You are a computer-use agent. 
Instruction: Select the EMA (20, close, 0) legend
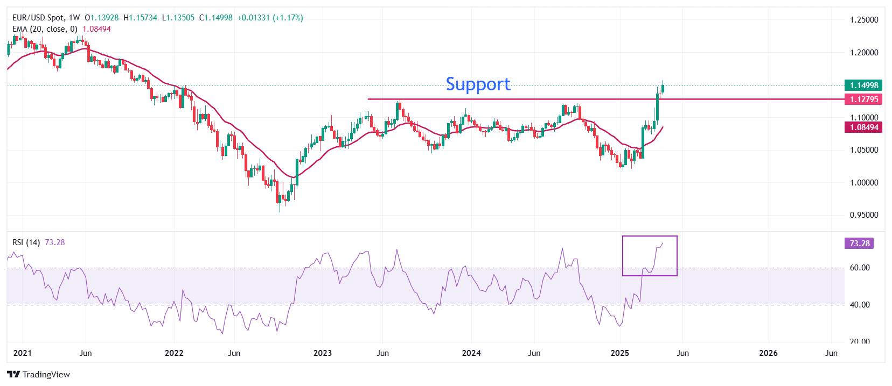click(45, 29)
